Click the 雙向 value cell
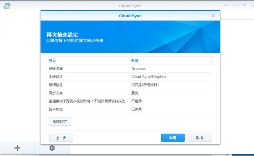This screenshot has height=156, width=254. point(135,93)
